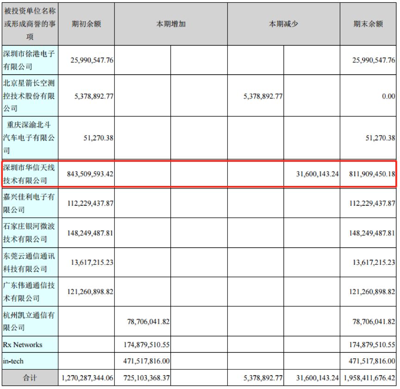Click the 843,509,593.42 opening balance value
The height and width of the screenshot is (389, 400).
pyautogui.click(x=87, y=174)
